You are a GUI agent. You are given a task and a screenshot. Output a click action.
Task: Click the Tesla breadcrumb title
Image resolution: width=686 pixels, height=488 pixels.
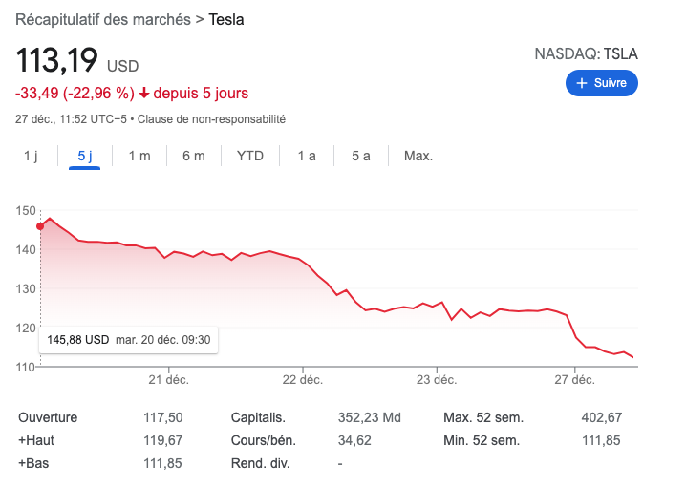click(x=226, y=19)
